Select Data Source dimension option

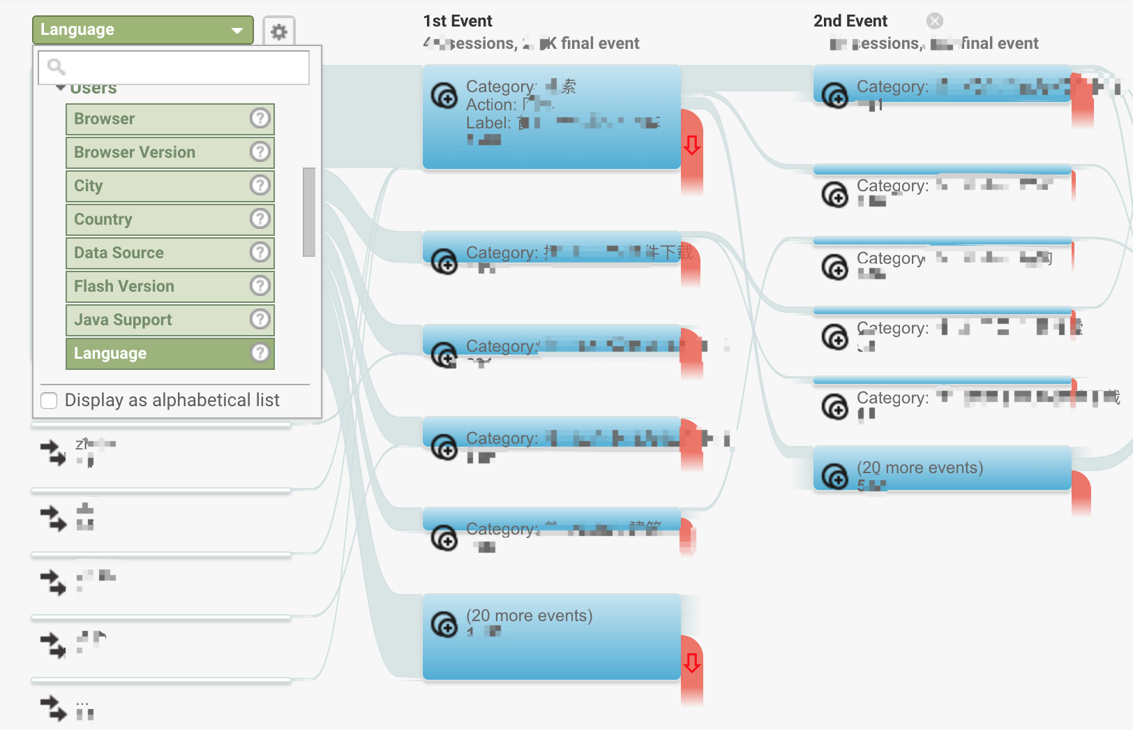point(170,253)
